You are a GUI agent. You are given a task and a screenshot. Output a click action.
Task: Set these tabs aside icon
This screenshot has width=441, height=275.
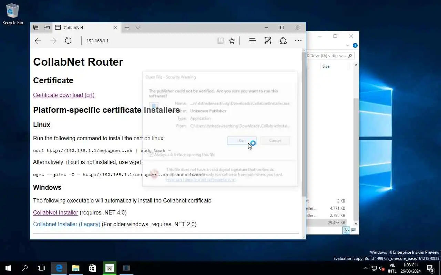coord(47,27)
